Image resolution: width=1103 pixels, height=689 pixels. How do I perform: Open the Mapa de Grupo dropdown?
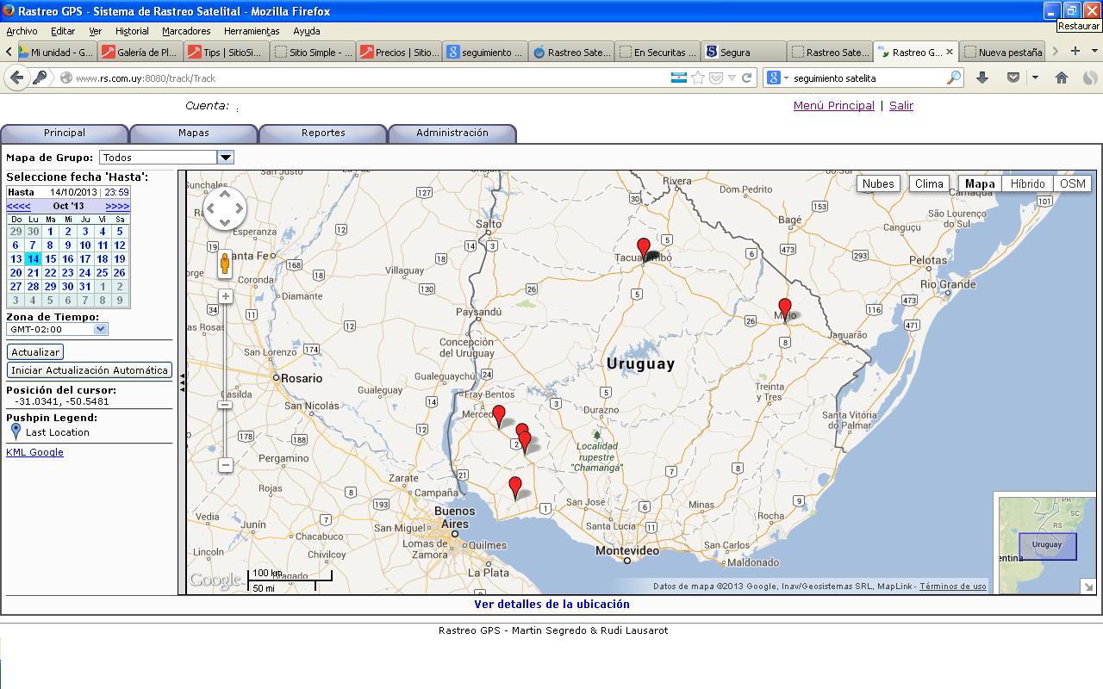coord(225,158)
